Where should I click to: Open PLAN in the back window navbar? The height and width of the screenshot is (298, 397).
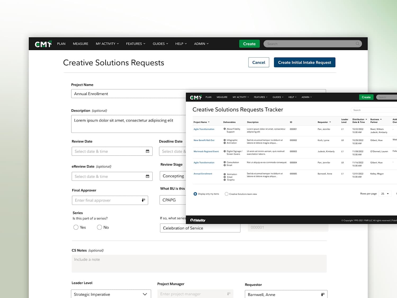click(61, 44)
